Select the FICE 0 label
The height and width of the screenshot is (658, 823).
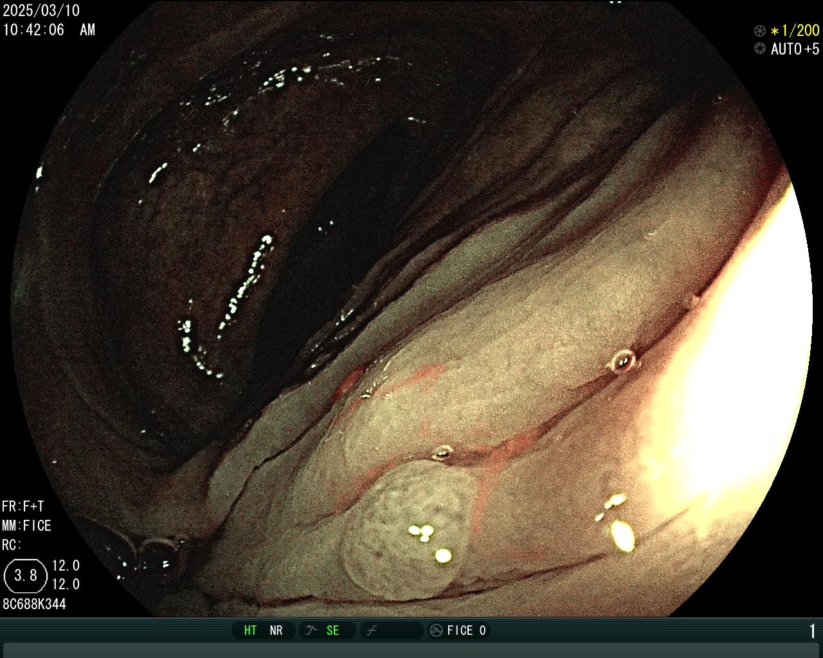466,630
